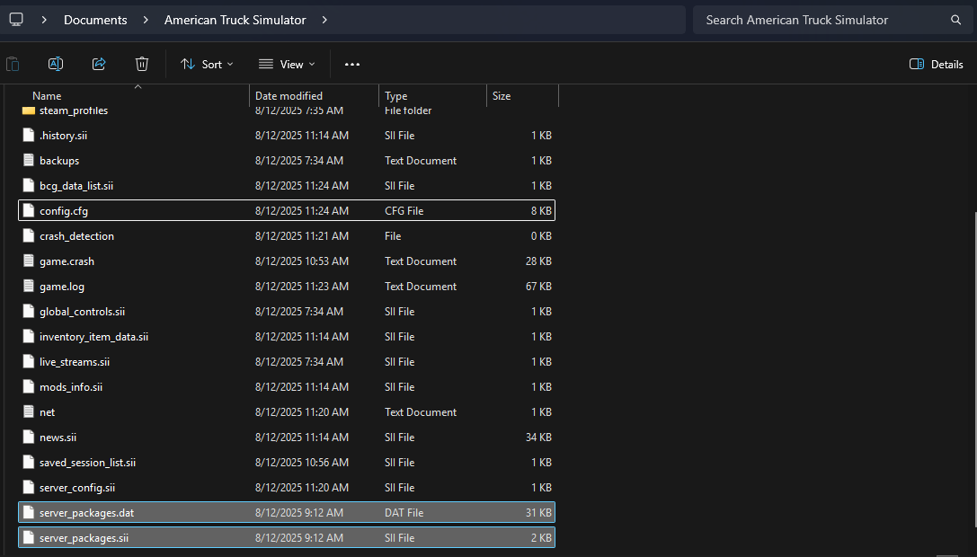This screenshot has height=557, width=977.
Task: Select the crash_detection file
Action: pyautogui.click(x=287, y=235)
